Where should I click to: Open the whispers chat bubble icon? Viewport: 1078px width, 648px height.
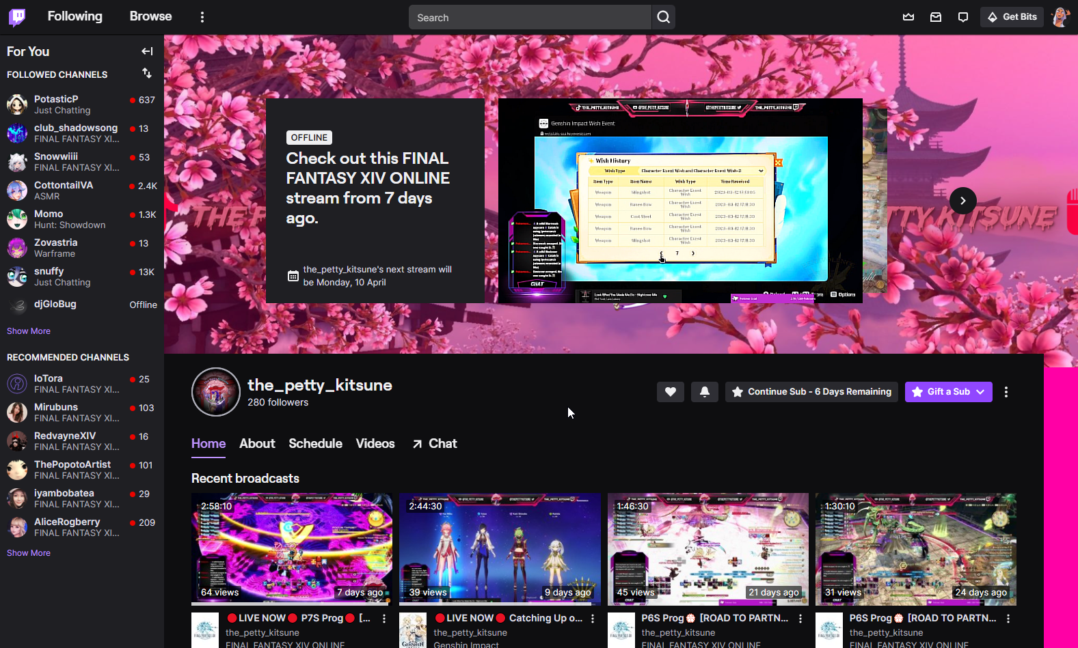963,17
